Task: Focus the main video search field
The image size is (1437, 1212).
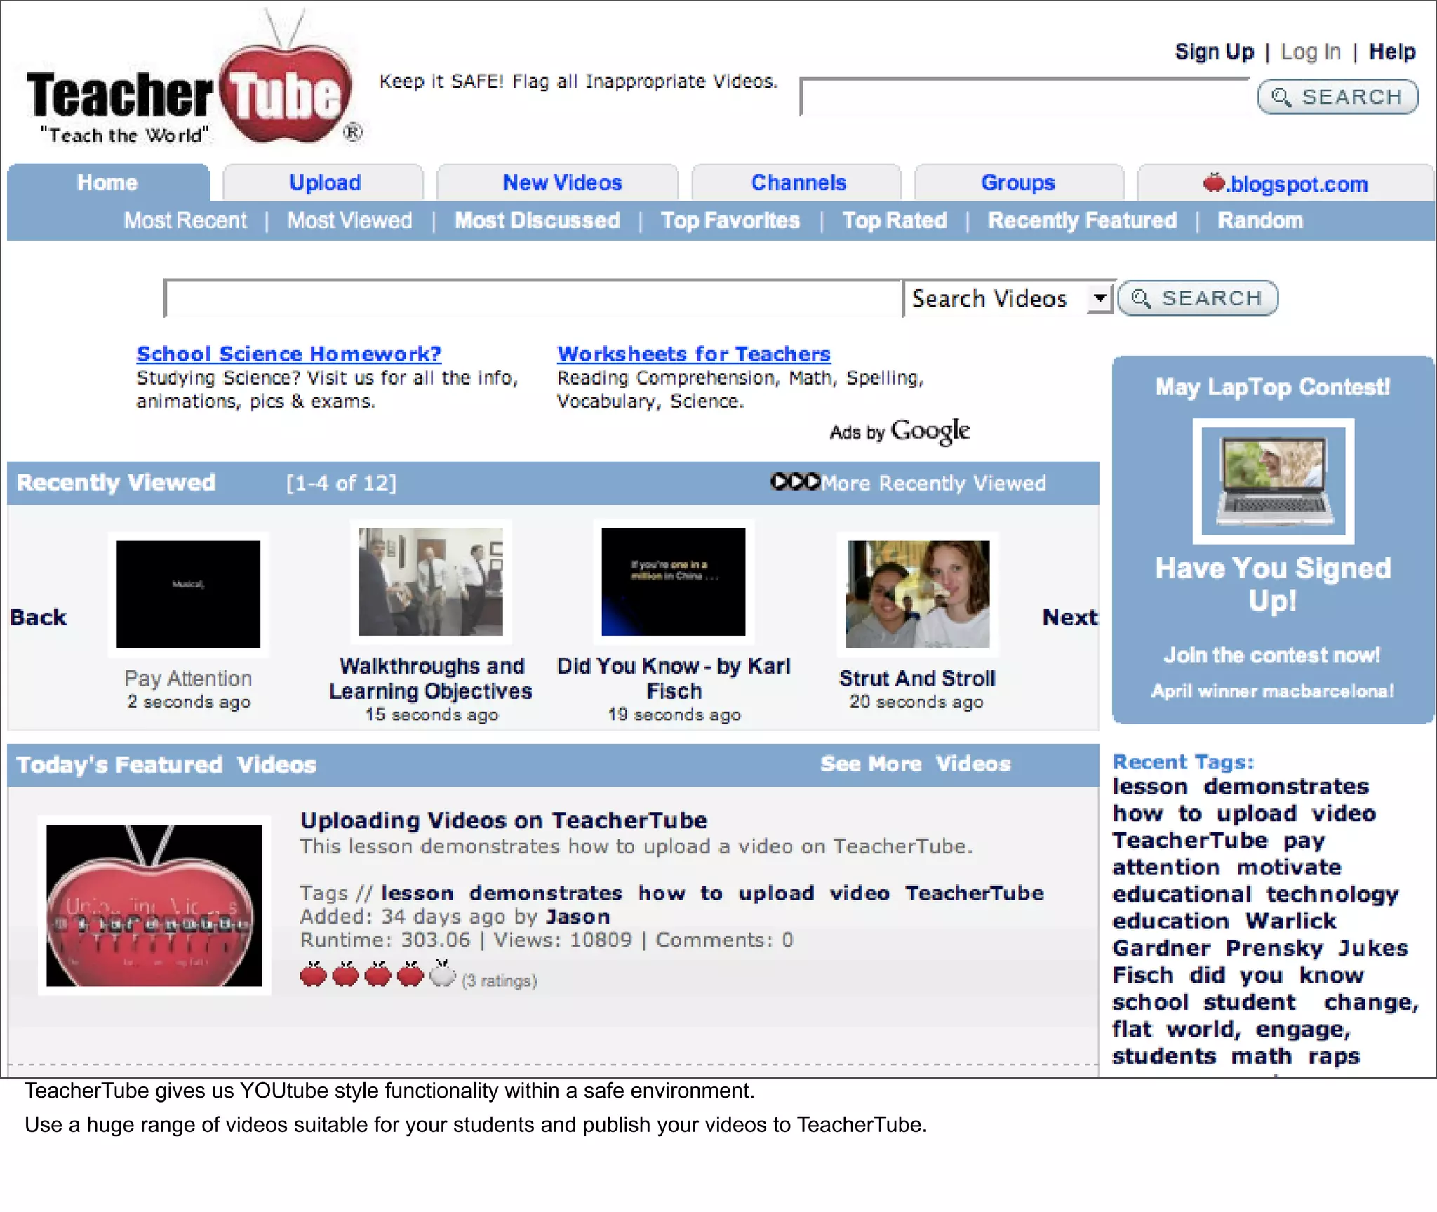Action: (x=533, y=298)
